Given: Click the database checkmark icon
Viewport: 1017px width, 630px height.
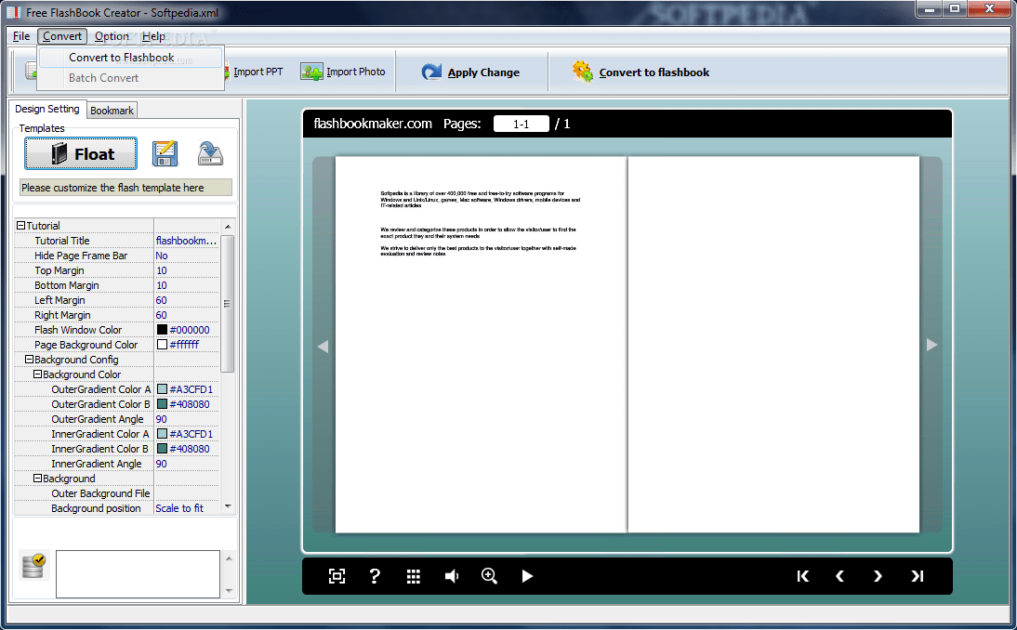Looking at the screenshot, I should (33, 566).
